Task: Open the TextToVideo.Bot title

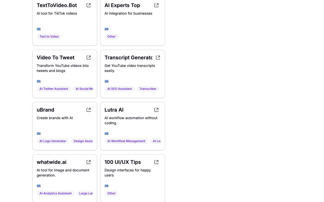Action: coord(57,5)
